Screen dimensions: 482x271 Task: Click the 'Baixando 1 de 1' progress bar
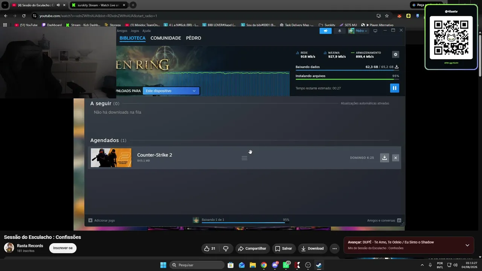(246, 223)
